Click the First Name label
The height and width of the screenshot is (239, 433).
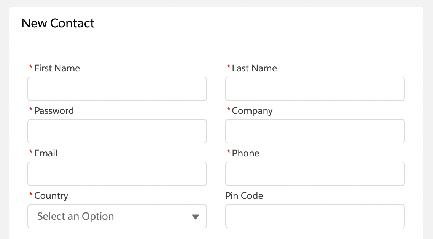[57, 68]
